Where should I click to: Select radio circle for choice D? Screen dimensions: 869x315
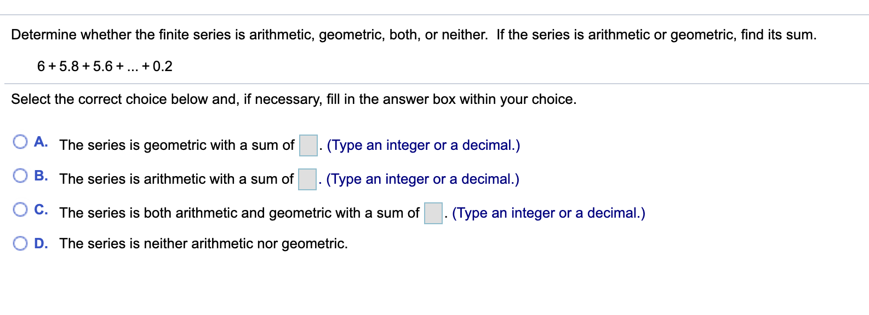point(20,243)
